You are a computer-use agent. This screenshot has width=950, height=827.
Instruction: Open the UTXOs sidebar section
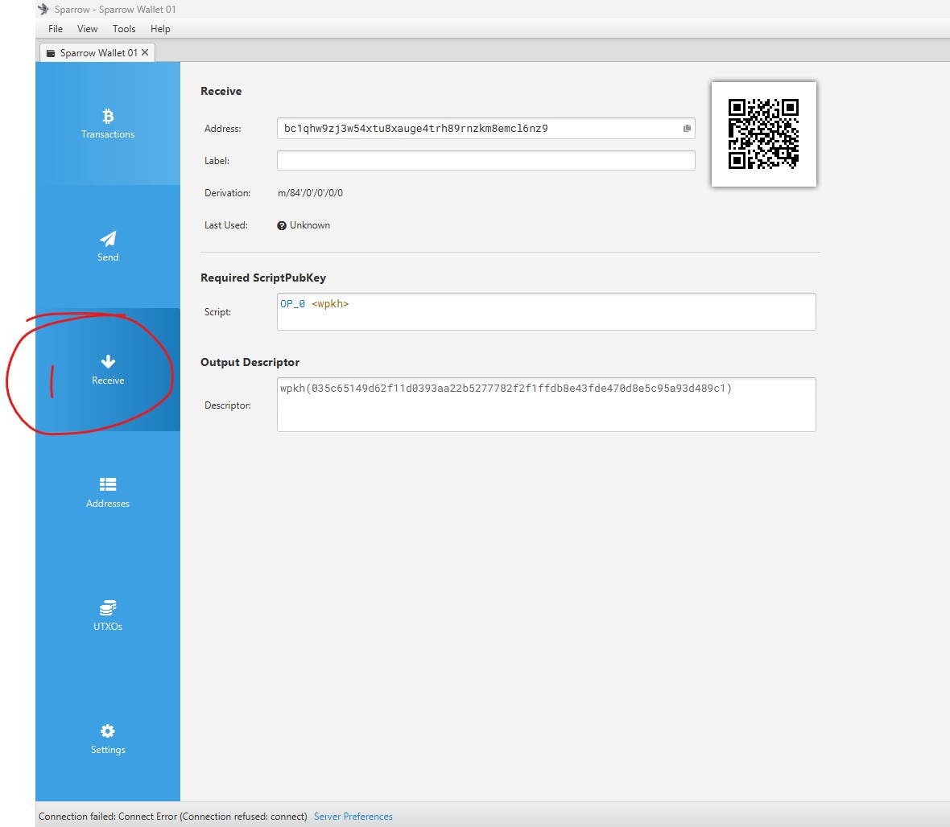(x=108, y=615)
